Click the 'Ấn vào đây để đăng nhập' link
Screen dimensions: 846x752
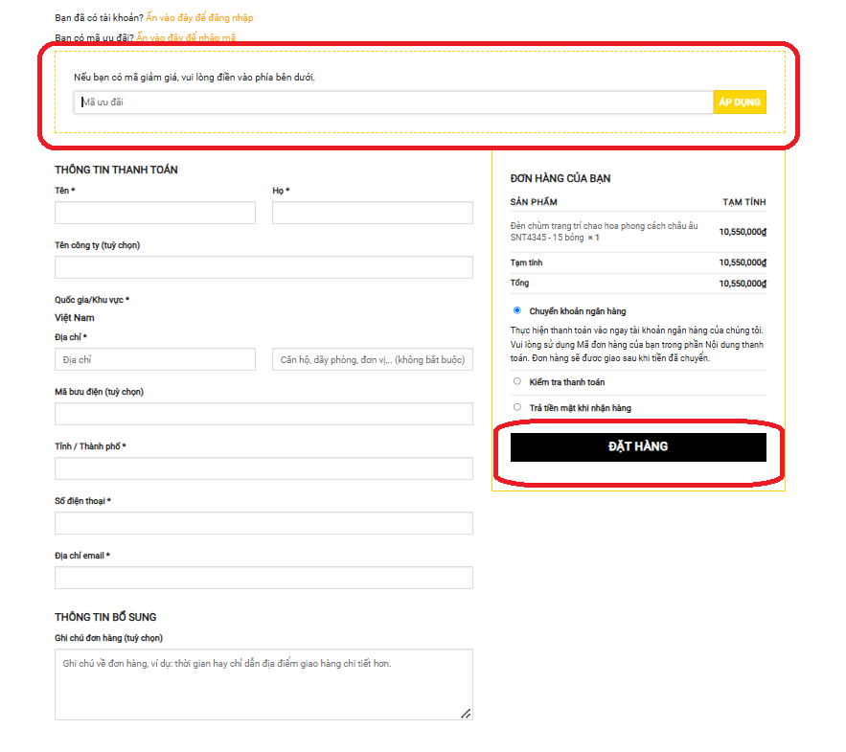coord(199,18)
